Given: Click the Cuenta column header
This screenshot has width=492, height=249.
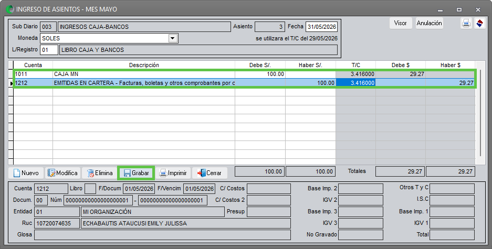Looking at the screenshot, I should tap(33, 65).
